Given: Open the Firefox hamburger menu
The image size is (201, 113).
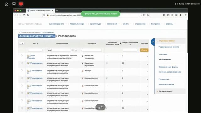Looking at the screenshot, I should coord(186,15).
